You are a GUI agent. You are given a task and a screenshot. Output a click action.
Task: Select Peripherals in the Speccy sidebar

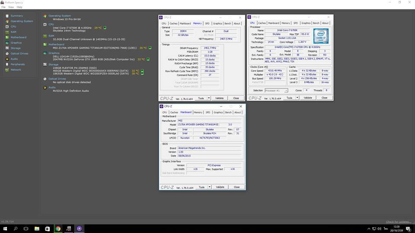[x=17, y=64]
